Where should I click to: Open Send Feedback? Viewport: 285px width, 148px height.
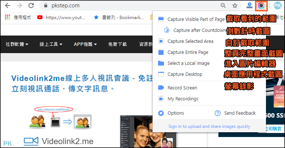pyautogui.click(x=240, y=113)
